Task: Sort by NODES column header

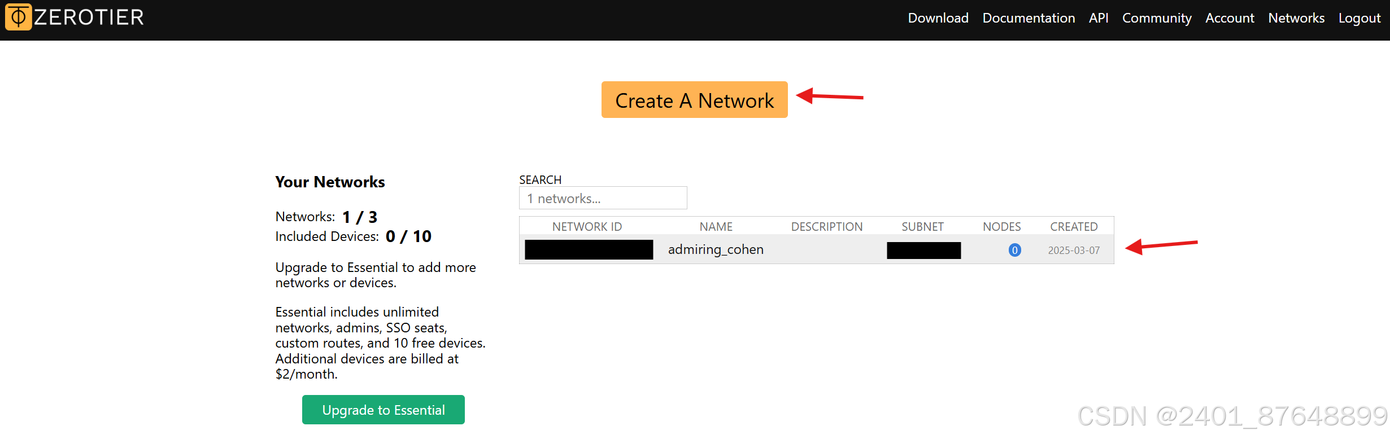Action: pyautogui.click(x=1001, y=226)
